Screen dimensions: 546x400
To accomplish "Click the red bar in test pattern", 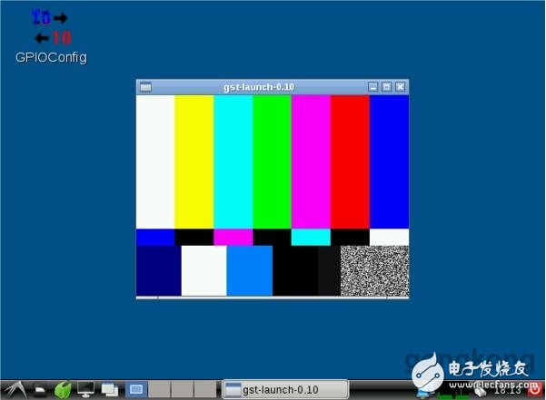I will (350, 161).
